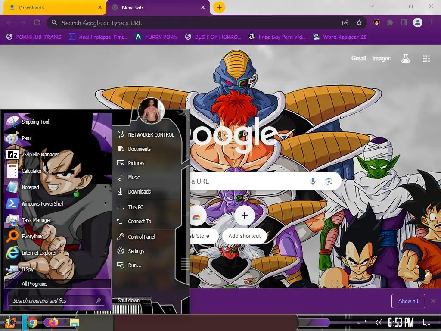Open the Images link

click(x=382, y=58)
